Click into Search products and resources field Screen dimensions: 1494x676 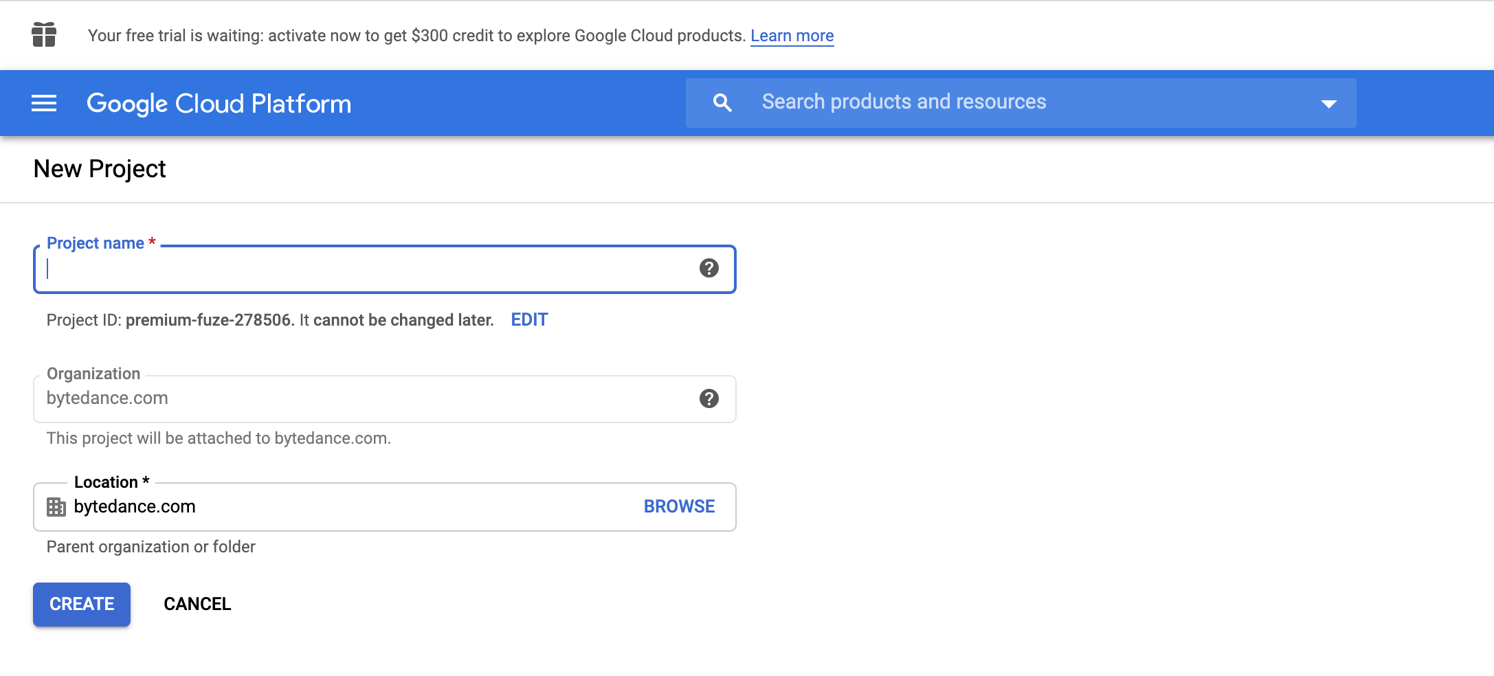click(x=1017, y=102)
